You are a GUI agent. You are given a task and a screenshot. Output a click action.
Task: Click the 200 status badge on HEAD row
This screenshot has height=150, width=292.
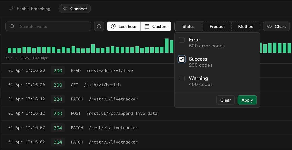tap(58, 71)
